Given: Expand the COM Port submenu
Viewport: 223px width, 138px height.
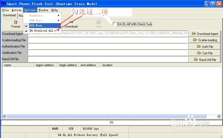Looking at the screenshot, I should tap(58, 20).
